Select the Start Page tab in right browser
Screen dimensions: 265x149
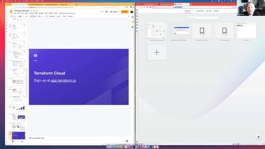click(182, 5)
